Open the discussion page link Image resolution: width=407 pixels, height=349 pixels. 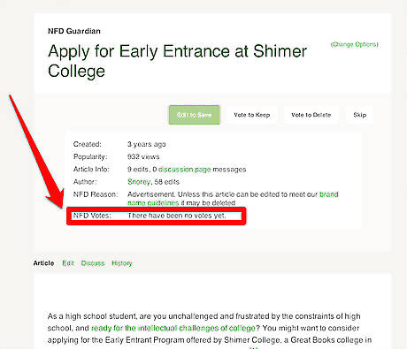[x=185, y=170]
